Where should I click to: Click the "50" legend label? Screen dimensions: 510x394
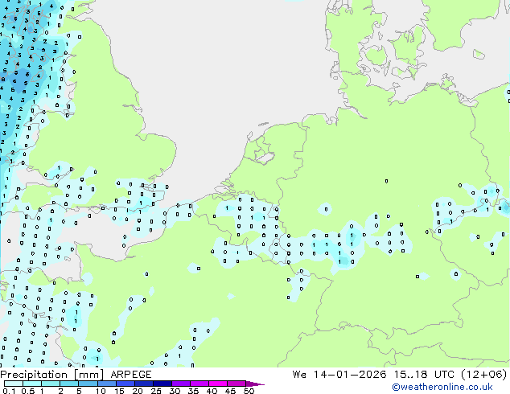pos(249,391)
